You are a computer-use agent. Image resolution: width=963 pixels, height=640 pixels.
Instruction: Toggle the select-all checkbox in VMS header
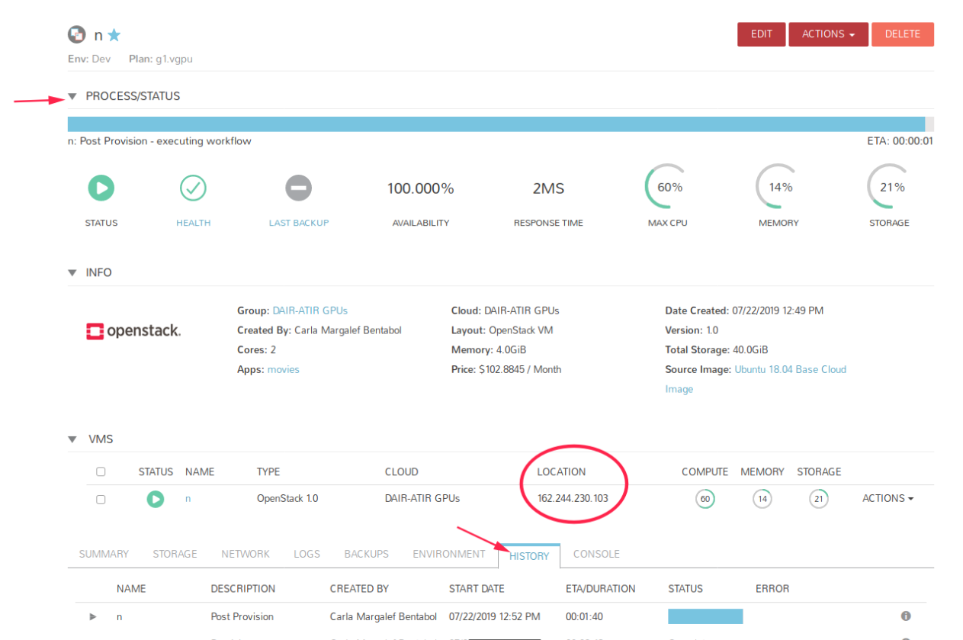[101, 472]
